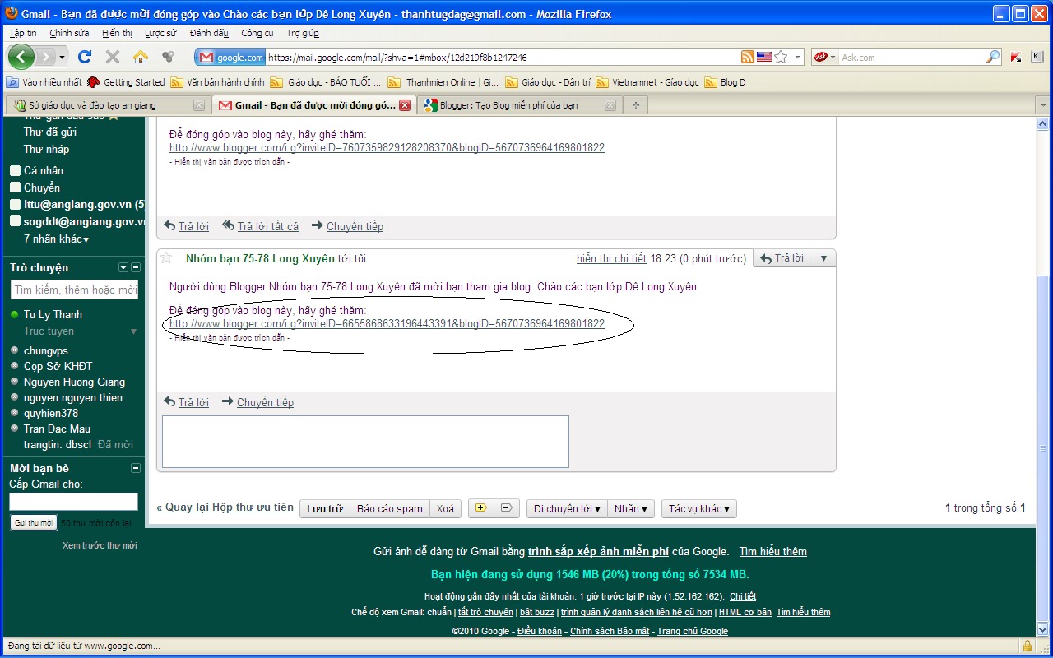Expand the 7 nhãn khác labels list
The width and height of the screenshot is (1053, 658).
click(x=57, y=239)
